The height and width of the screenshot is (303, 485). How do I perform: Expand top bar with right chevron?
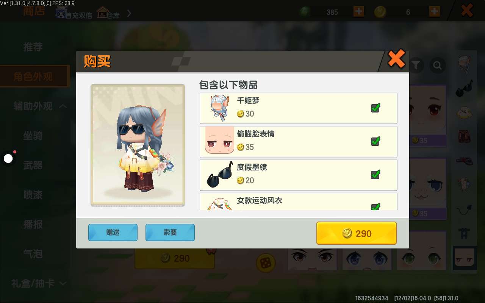[129, 13]
